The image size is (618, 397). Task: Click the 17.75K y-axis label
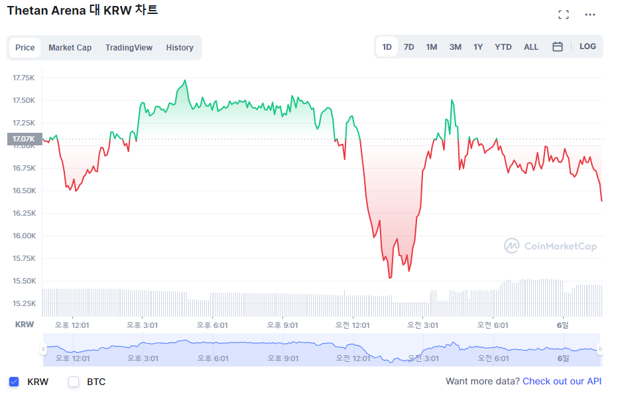pos(24,78)
